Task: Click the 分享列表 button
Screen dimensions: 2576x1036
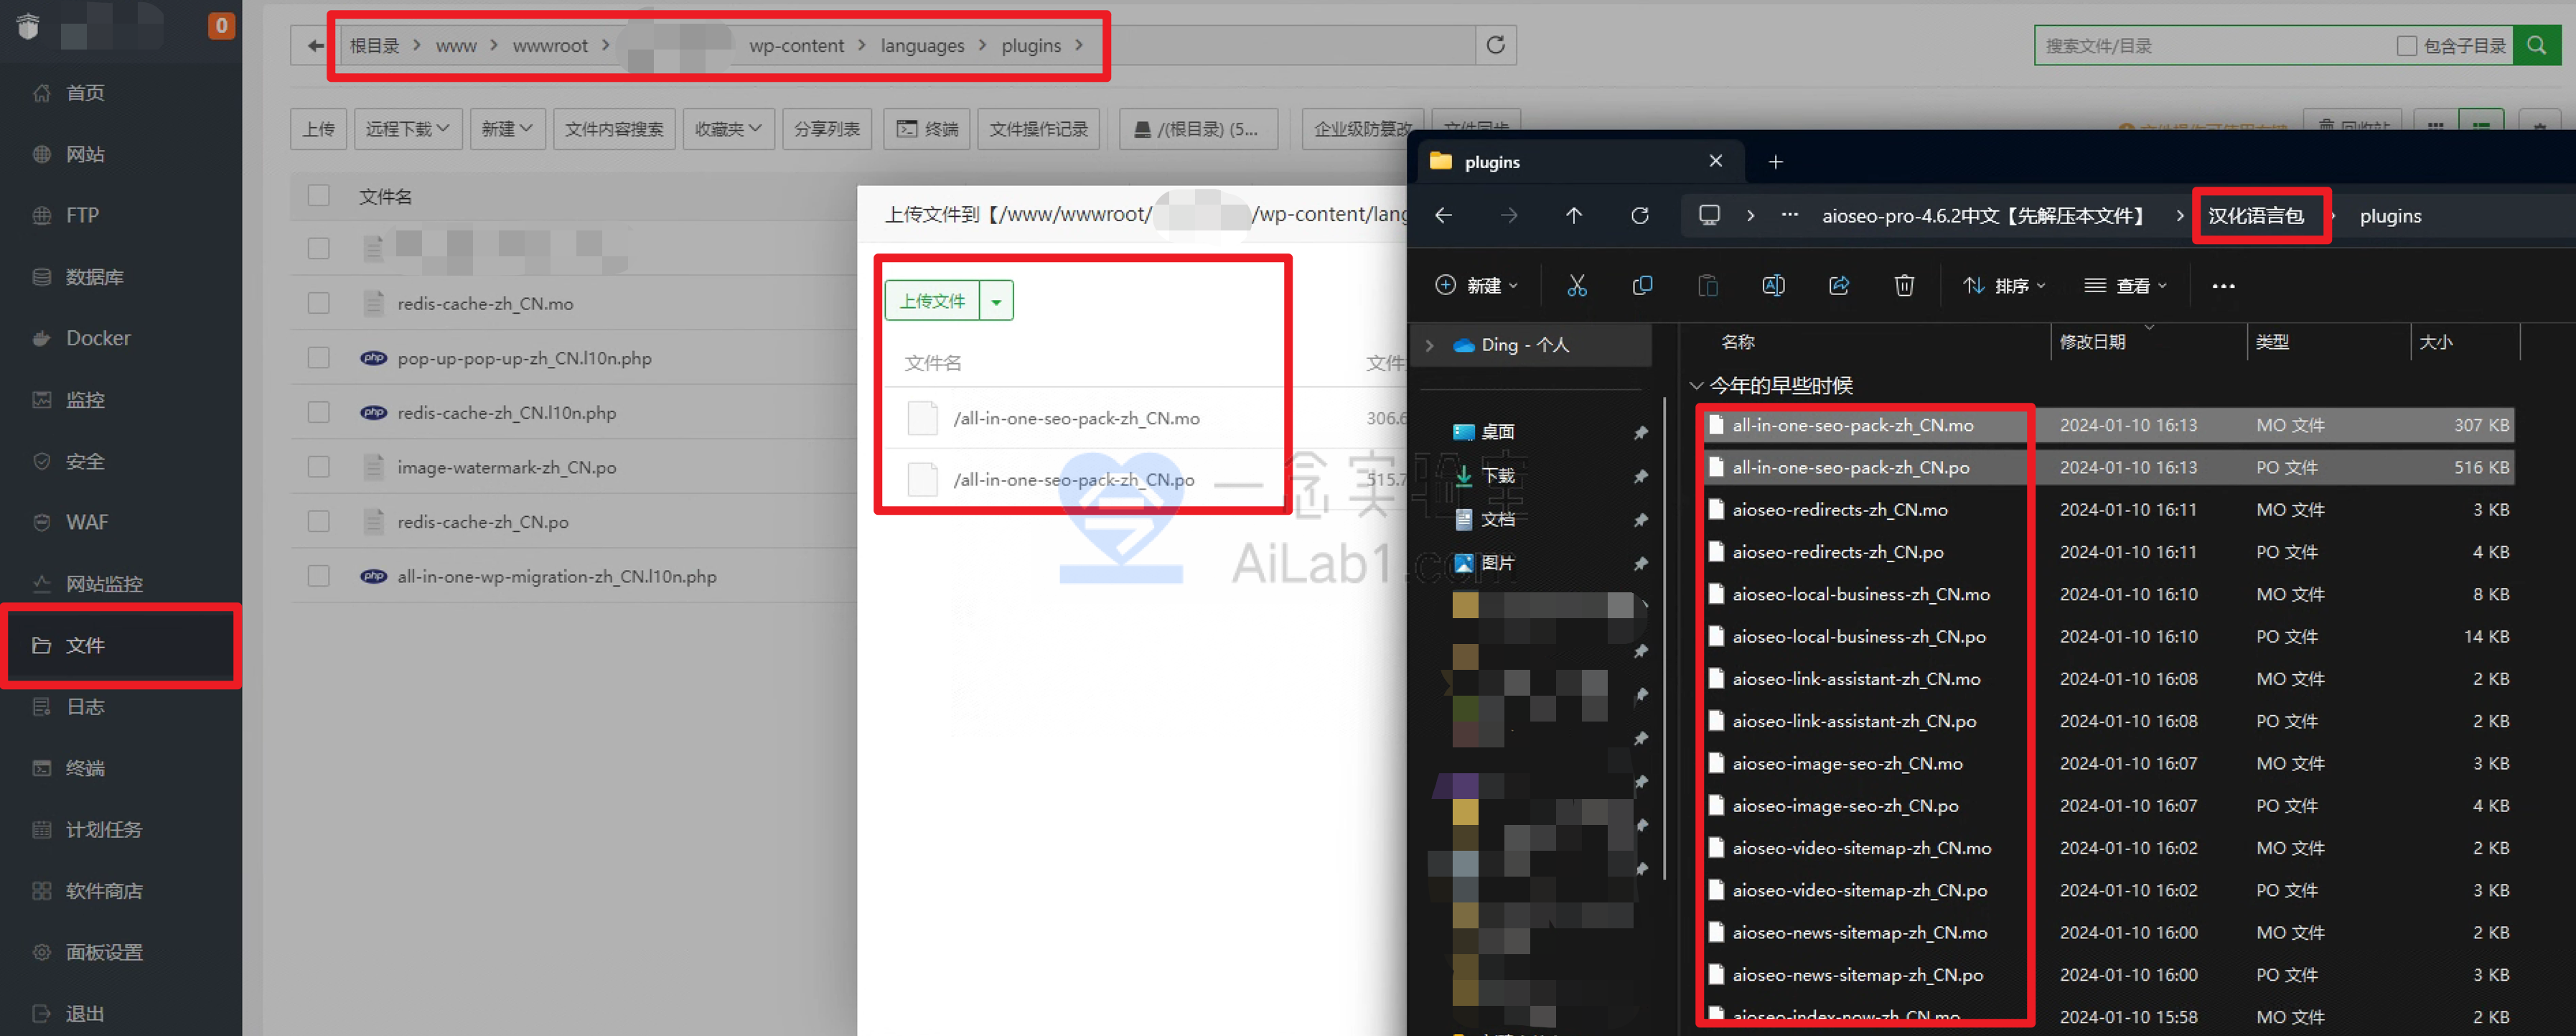Action: coord(826,129)
